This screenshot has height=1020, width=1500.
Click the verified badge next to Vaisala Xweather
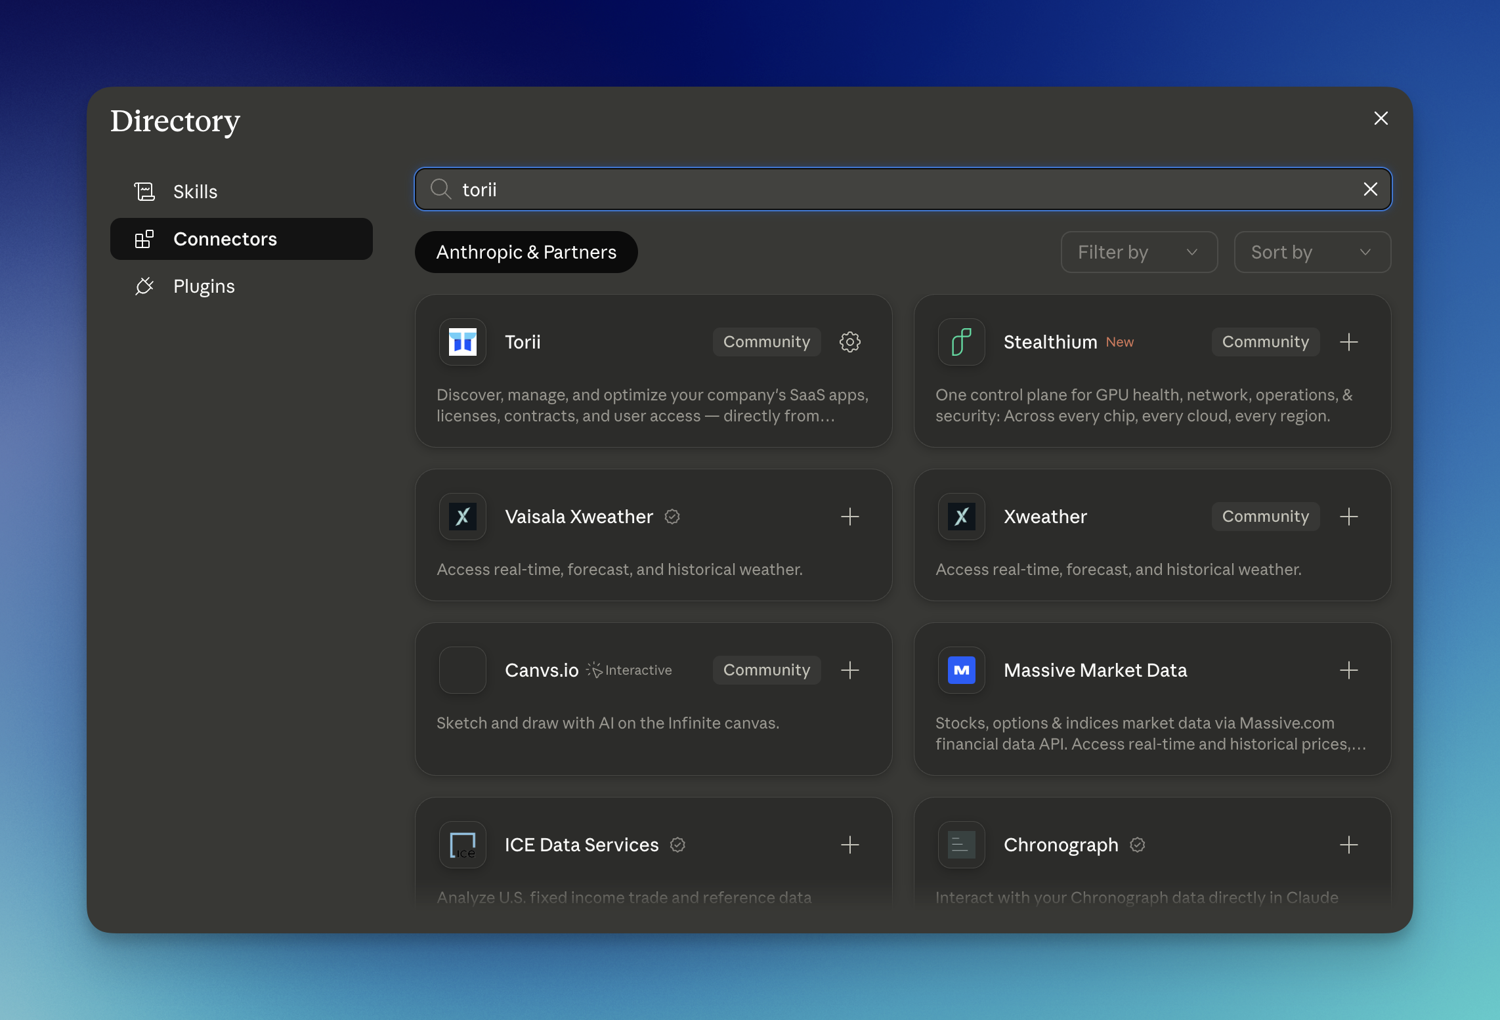pyautogui.click(x=672, y=517)
